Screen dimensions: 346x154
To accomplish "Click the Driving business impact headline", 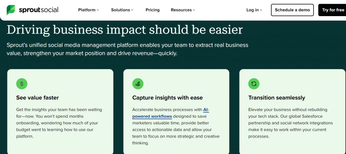I will (x=125, y=30).
